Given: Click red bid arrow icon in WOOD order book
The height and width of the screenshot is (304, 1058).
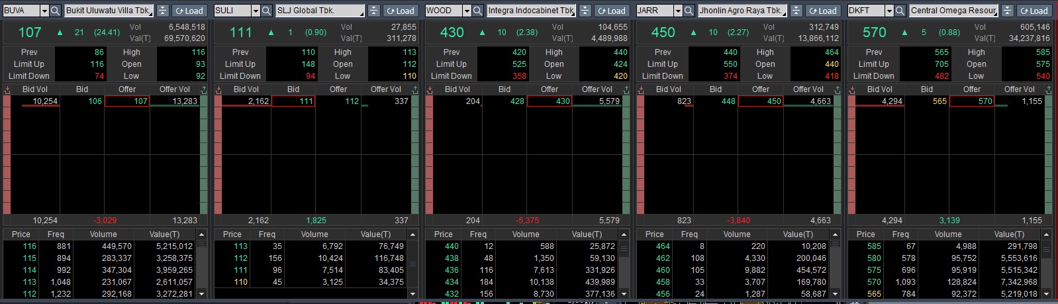Looking at the screenshot, I should 430,89.
